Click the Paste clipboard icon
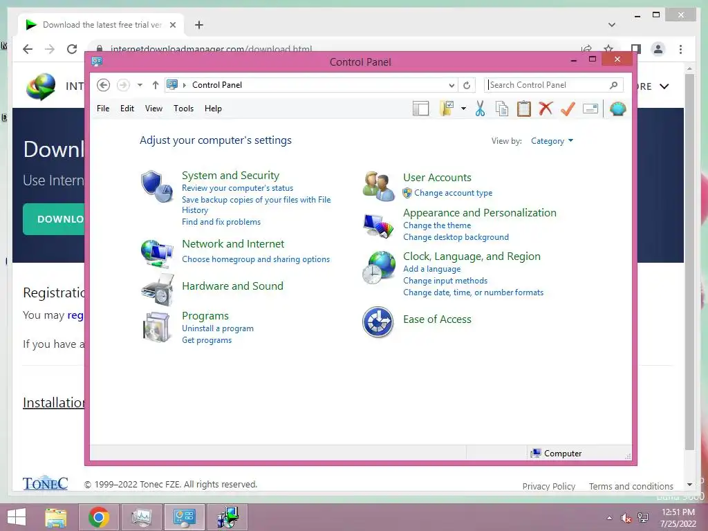 pos(524,109)
